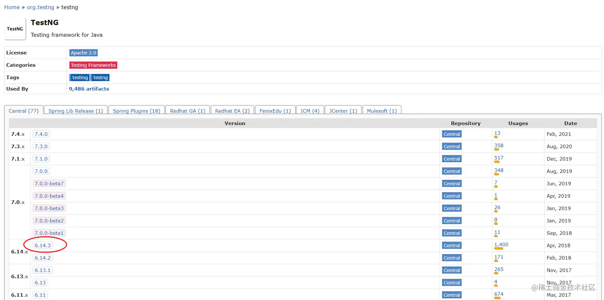Click Central badge in 6.11 row

[x=452, y=295]
